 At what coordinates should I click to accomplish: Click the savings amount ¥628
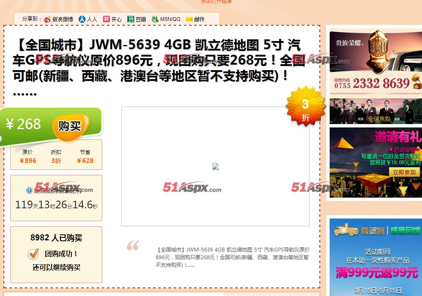85,161
